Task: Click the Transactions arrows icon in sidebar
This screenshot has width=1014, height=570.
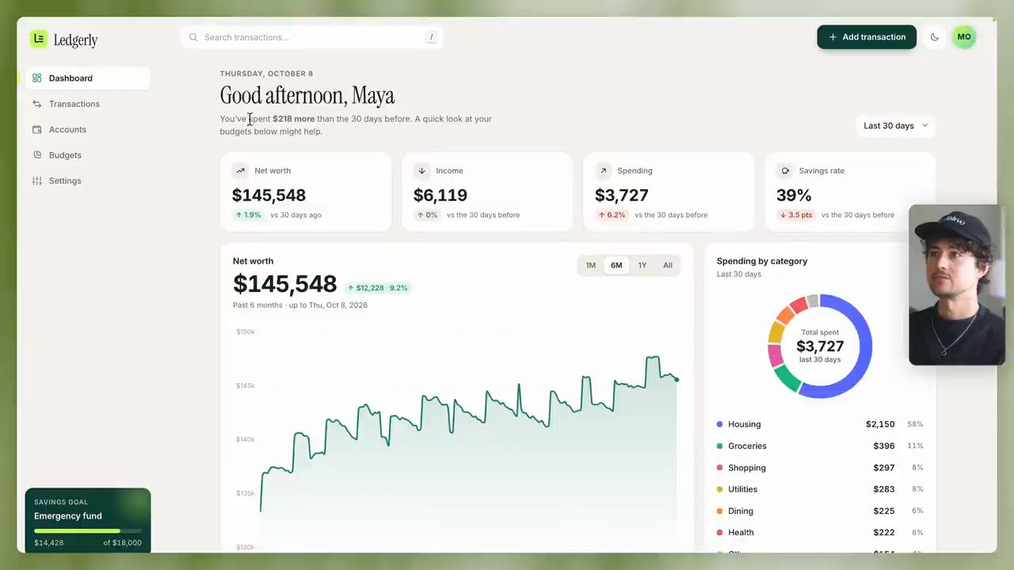Action: 37,104
